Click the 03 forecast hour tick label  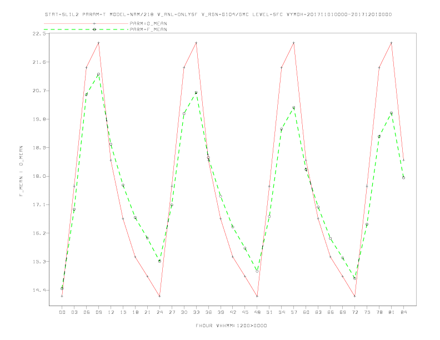[74, 312]
